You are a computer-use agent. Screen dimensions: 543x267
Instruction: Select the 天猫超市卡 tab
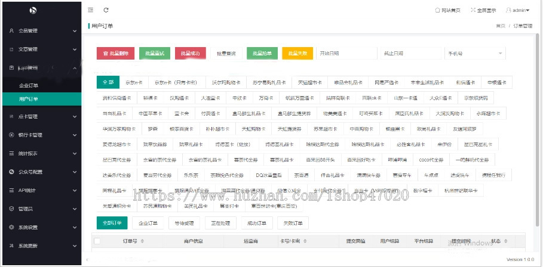[x=309, y=83]
